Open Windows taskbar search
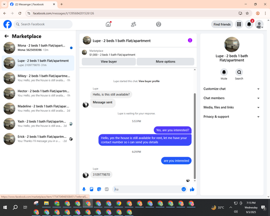This screenshot has height=216, width=270. coord(15,207)
